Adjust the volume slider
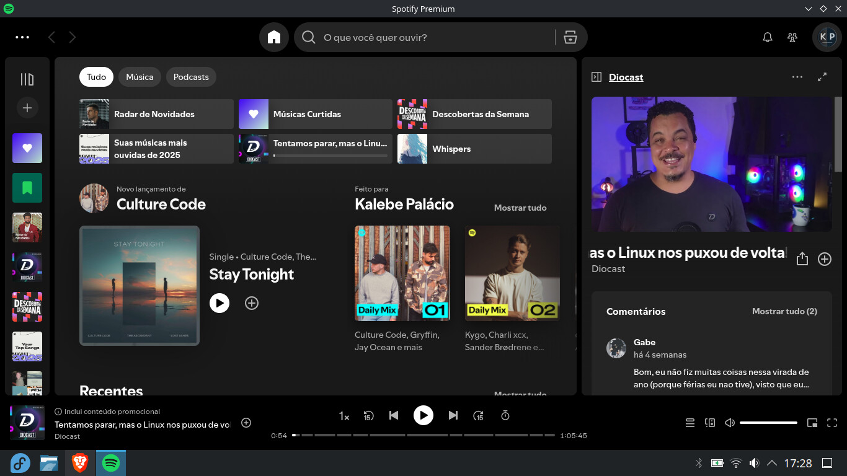Image resolution: width=847 pixels, height=476 pixels. click(768, 423)
